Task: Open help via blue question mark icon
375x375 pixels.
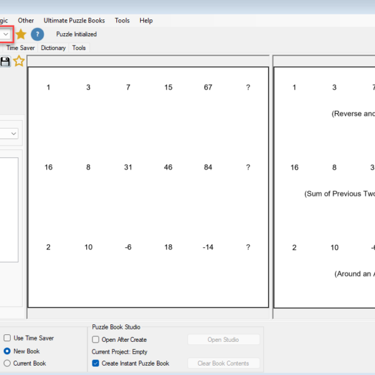Action: click(x=37, y=34)
